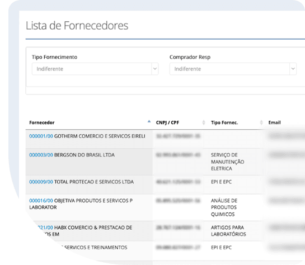Select the GOTHERM COMERCIO E SERVICOS row
305x265 pixels.
click(165, 139)
